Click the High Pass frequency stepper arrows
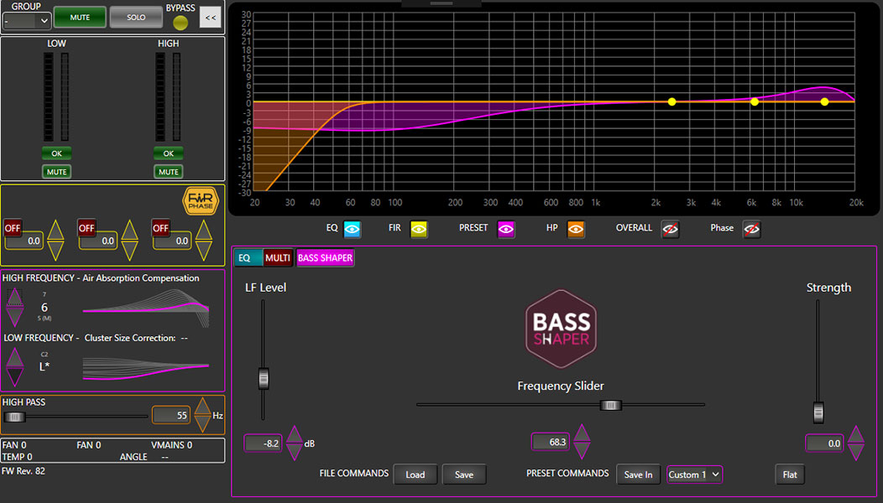 pos(202,414)
